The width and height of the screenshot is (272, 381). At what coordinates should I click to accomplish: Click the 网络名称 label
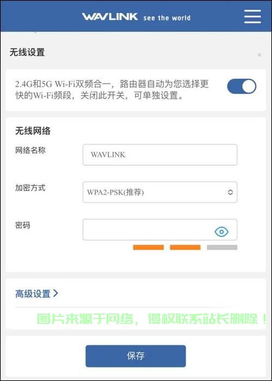pyautogui.click(x=30, y=151)
